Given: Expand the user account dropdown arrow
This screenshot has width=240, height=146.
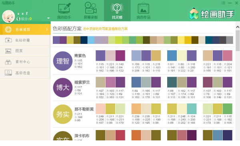Looking at the screenshot, I should (x=48, y=18).
